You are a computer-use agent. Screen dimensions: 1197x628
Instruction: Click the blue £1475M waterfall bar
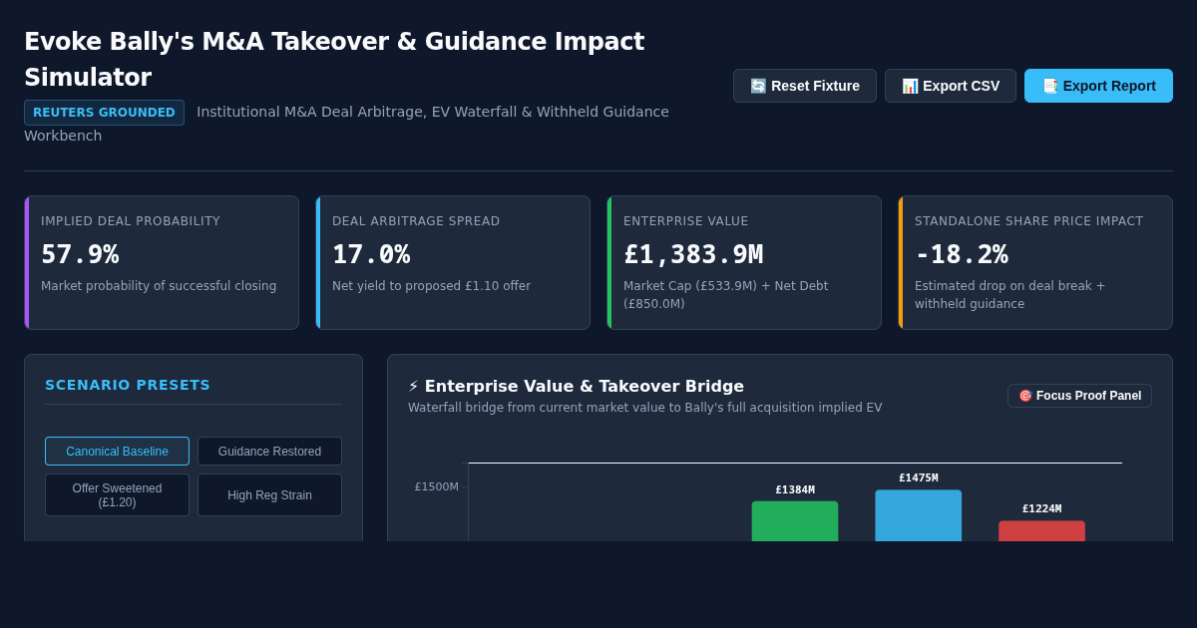[919, 515]
